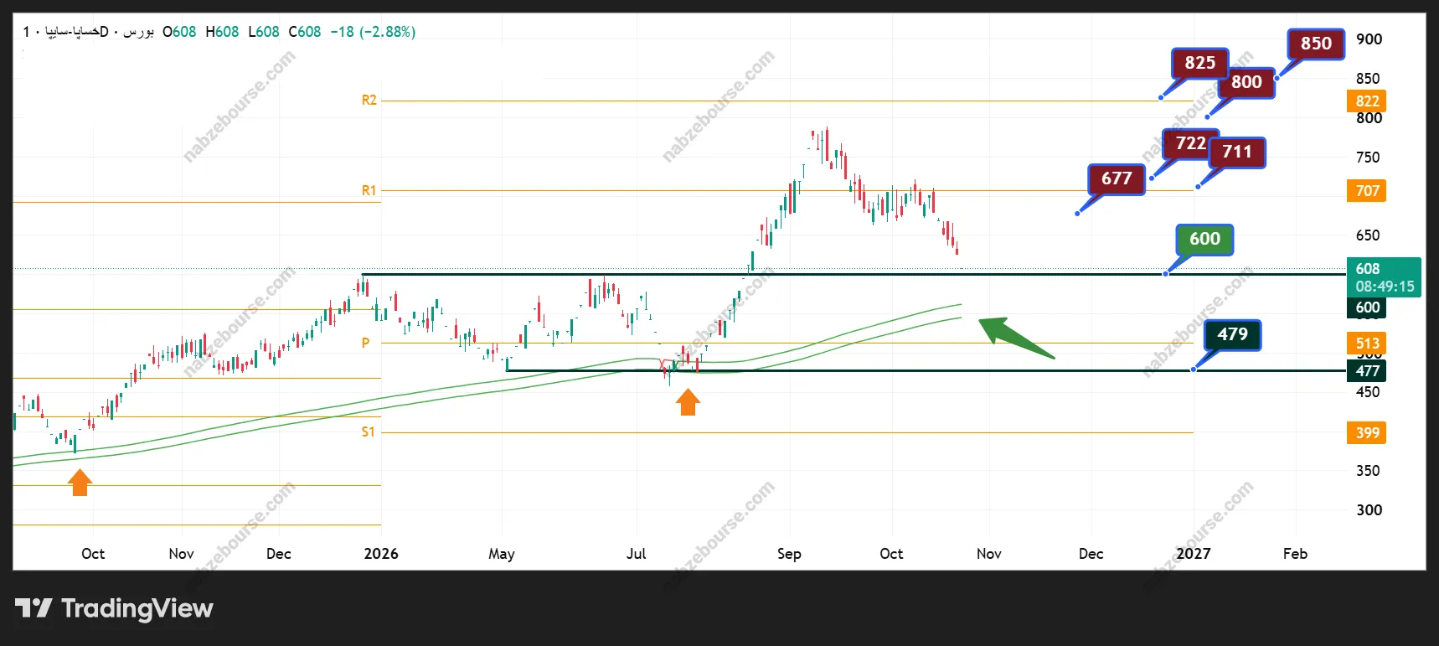
Task: Click the H608 high value in legend
Action: [x=222, y=32]
